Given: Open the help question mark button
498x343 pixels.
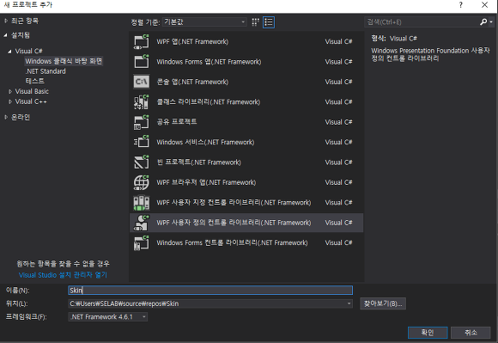Looking at the screenshot, I should pyautogui.click(x=460, y=5).
